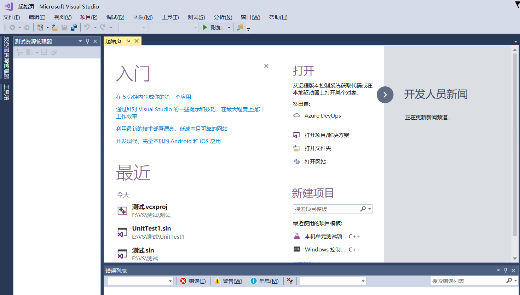Open the 测试资源管理器 window options dropdown

click(x=80, y=41)
